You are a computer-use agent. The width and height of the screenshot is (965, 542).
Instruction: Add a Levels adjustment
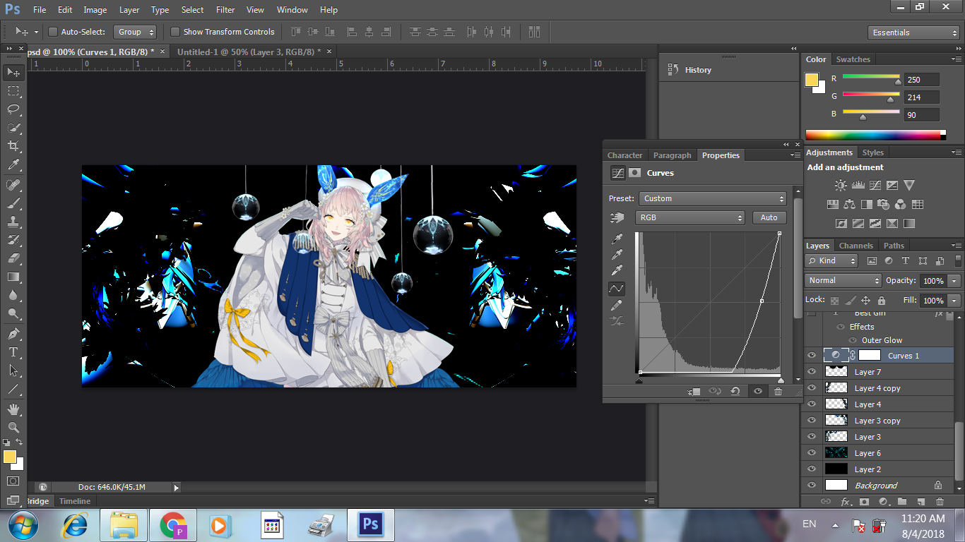pyautogui.click(x=858, y=186)
